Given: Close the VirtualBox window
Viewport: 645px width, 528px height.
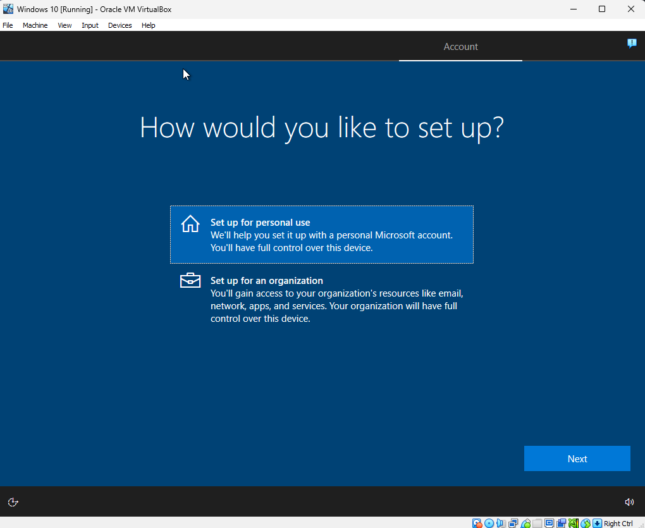Looking at the screenshot, I should 630,9.
